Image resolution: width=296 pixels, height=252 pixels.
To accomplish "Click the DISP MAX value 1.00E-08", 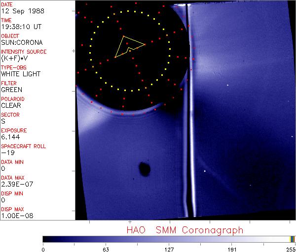I will point(15,216).
